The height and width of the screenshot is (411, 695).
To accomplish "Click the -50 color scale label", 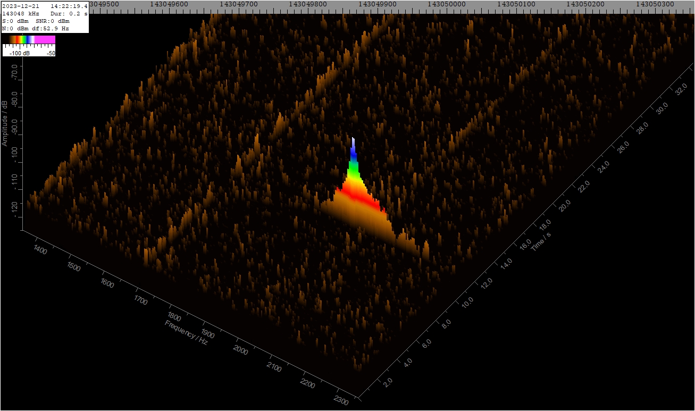I will (51, 54).
